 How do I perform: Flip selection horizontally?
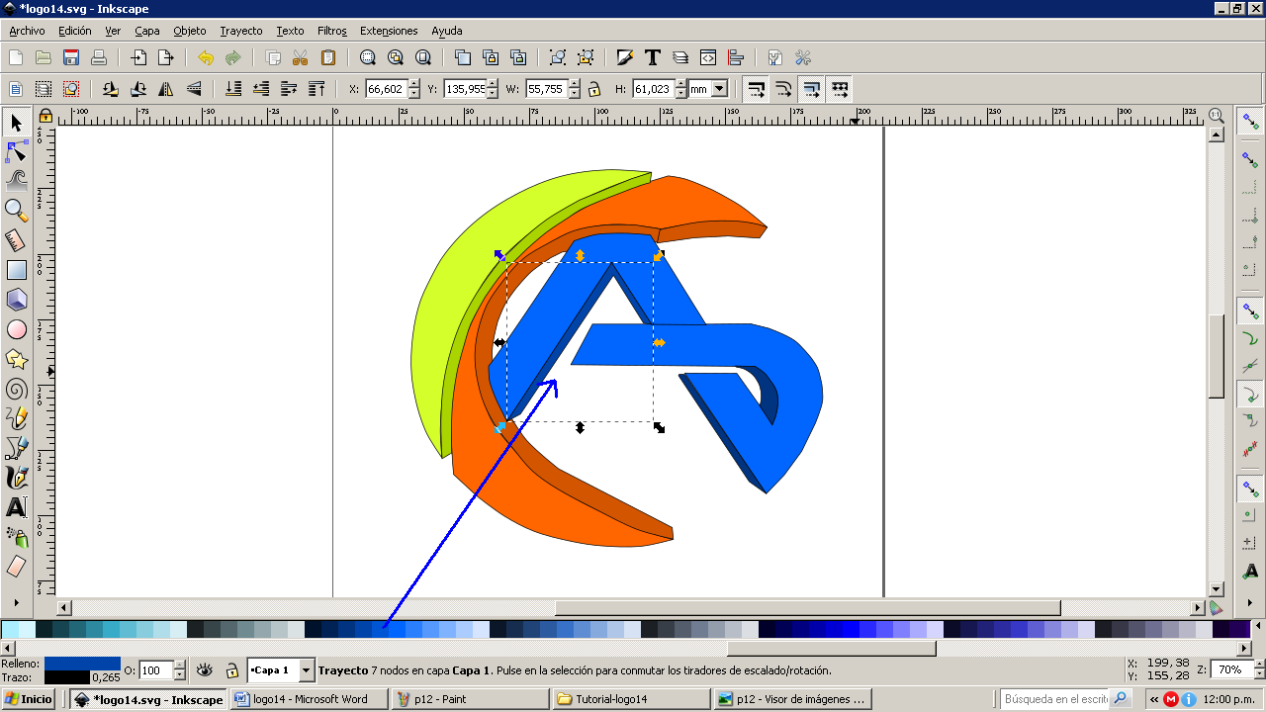pos(166,89)
